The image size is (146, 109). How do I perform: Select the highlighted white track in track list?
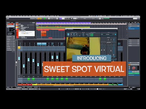tap(27, 33)
